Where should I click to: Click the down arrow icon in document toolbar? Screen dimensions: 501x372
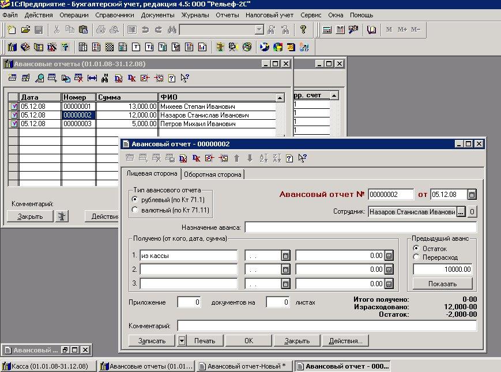pyautogui.click(x=250, y=158)
